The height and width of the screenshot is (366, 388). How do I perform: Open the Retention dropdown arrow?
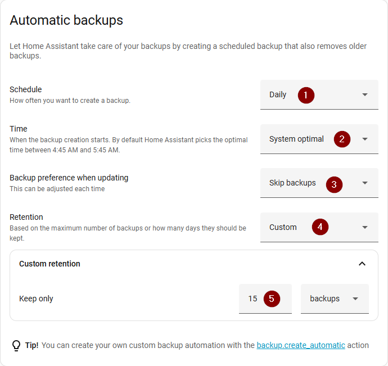tap(365, 227)
